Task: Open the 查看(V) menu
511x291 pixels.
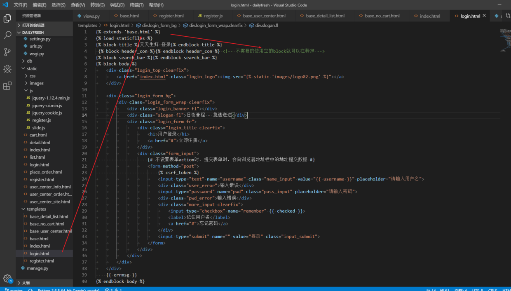Action: [x=78, y=5]
